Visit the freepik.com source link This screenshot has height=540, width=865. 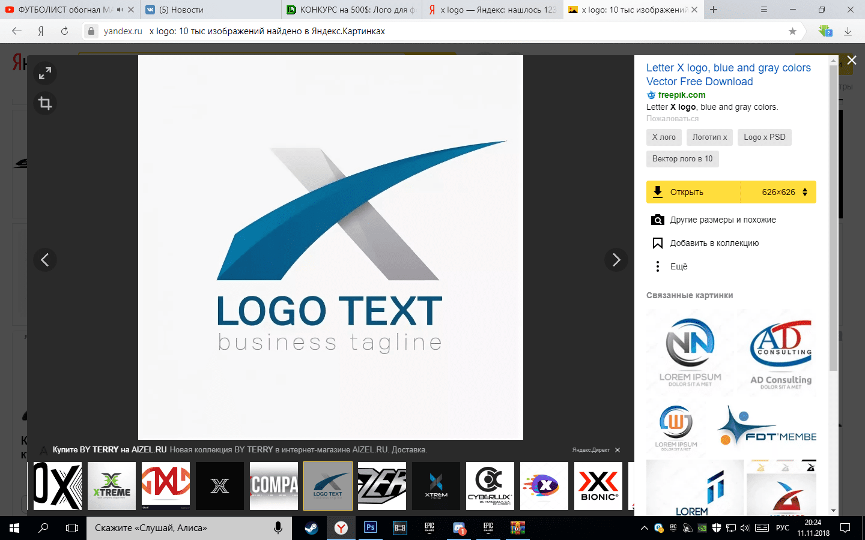click(x=681, y=95)
